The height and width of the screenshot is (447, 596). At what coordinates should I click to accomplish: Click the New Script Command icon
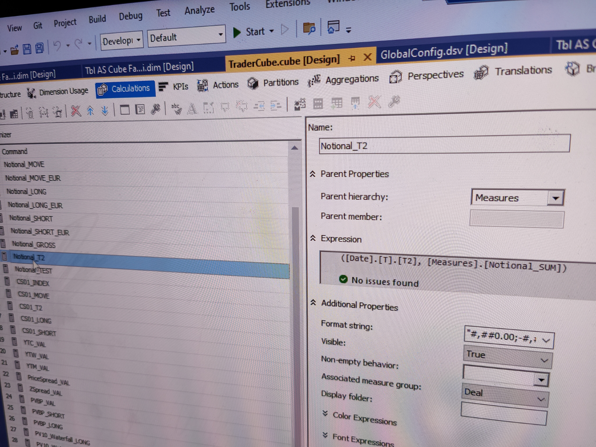[x=58, y=112]
